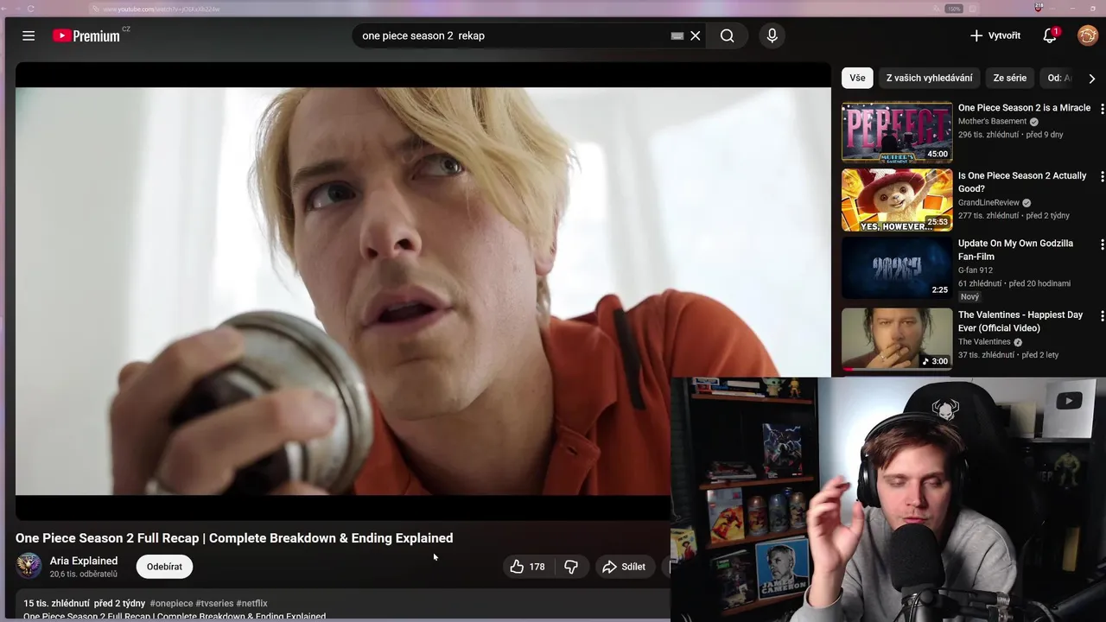Open the account avatar menu

[1087, 35]
